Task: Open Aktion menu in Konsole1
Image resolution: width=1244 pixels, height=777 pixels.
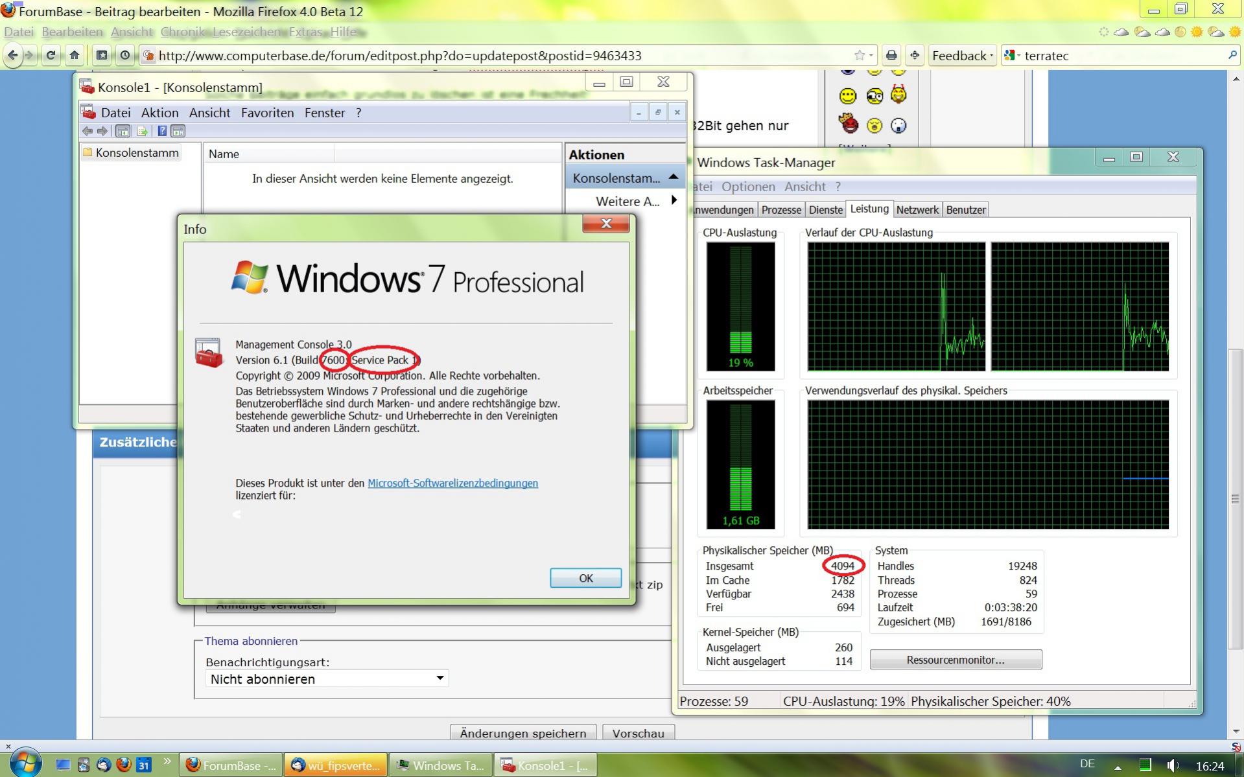Action: click(159, 113)
